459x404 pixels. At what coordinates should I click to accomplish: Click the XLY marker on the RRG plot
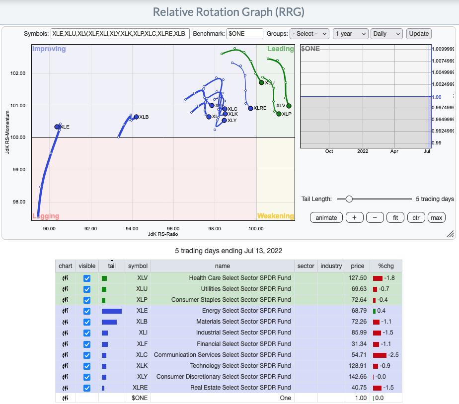tap(224, 120)
